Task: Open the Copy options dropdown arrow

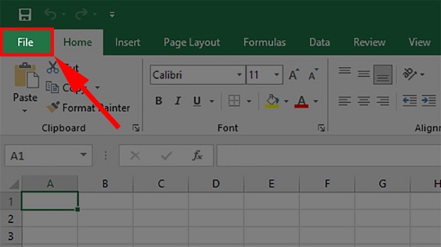Action: point(97,87)
